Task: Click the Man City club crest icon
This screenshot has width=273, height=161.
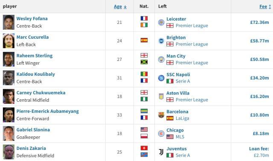Action: (x=161, y=59)
